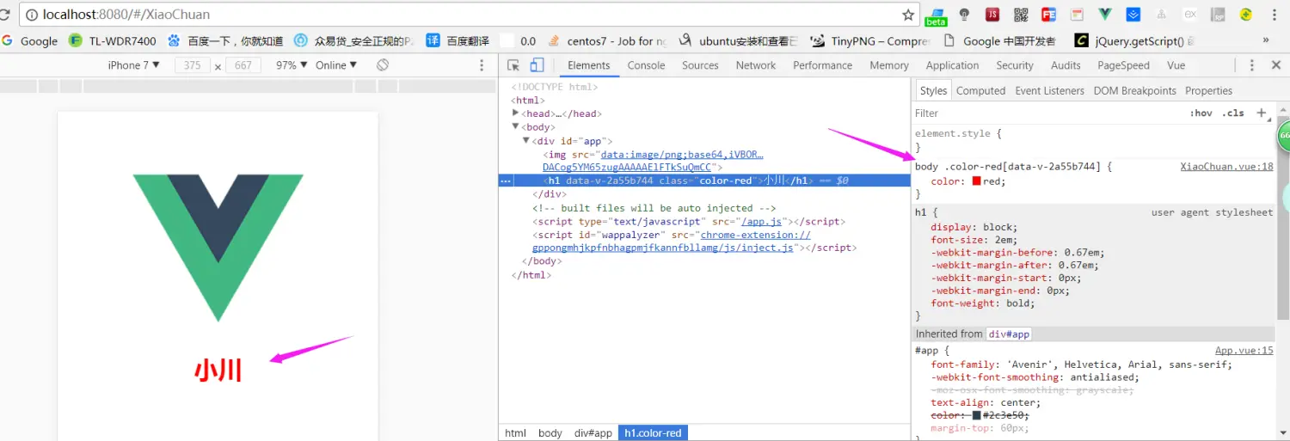
Task: Click the inspect element picker icon
Action: click(513, 65)
